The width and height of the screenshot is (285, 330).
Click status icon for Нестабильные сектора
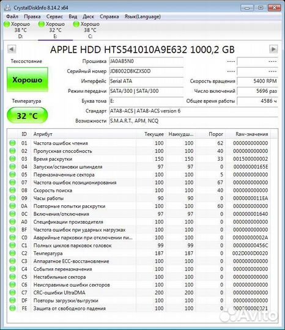point(12,277)
